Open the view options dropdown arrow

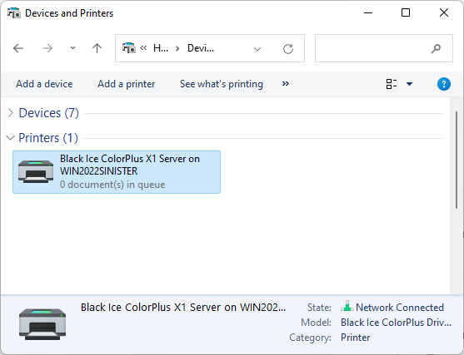(409, 84)
